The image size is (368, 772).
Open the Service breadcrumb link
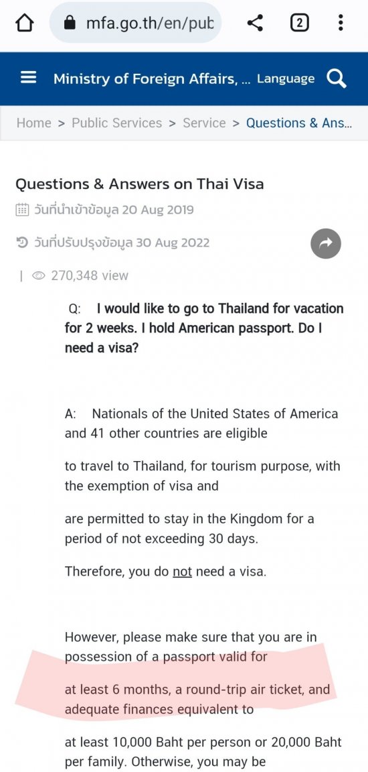point(204,123)
